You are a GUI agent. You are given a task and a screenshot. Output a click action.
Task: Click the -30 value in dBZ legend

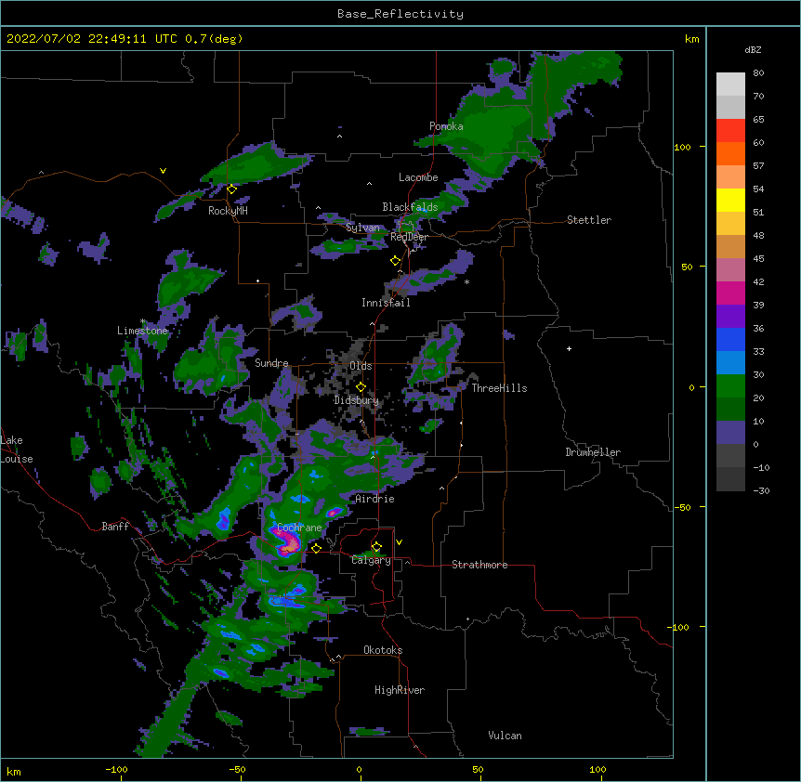coord(761,491)
